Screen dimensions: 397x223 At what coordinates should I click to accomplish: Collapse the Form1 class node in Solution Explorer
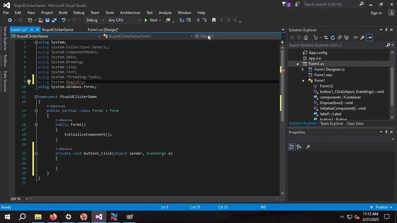coord(303,81)
